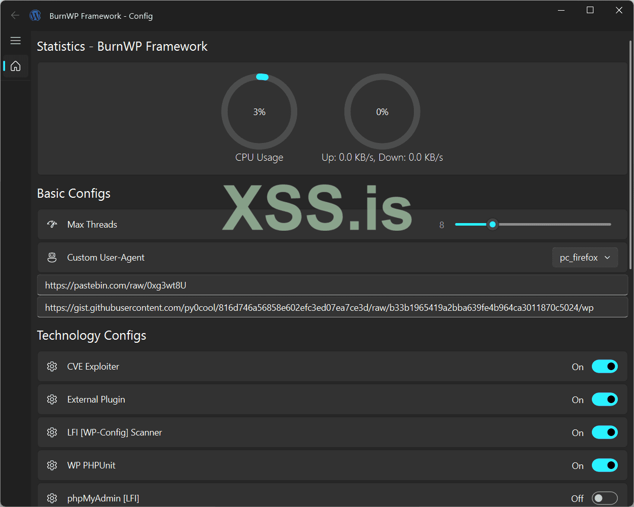Click the phpMyAdmin gear icon
This screenshot has width=634, height=507.
52,498
